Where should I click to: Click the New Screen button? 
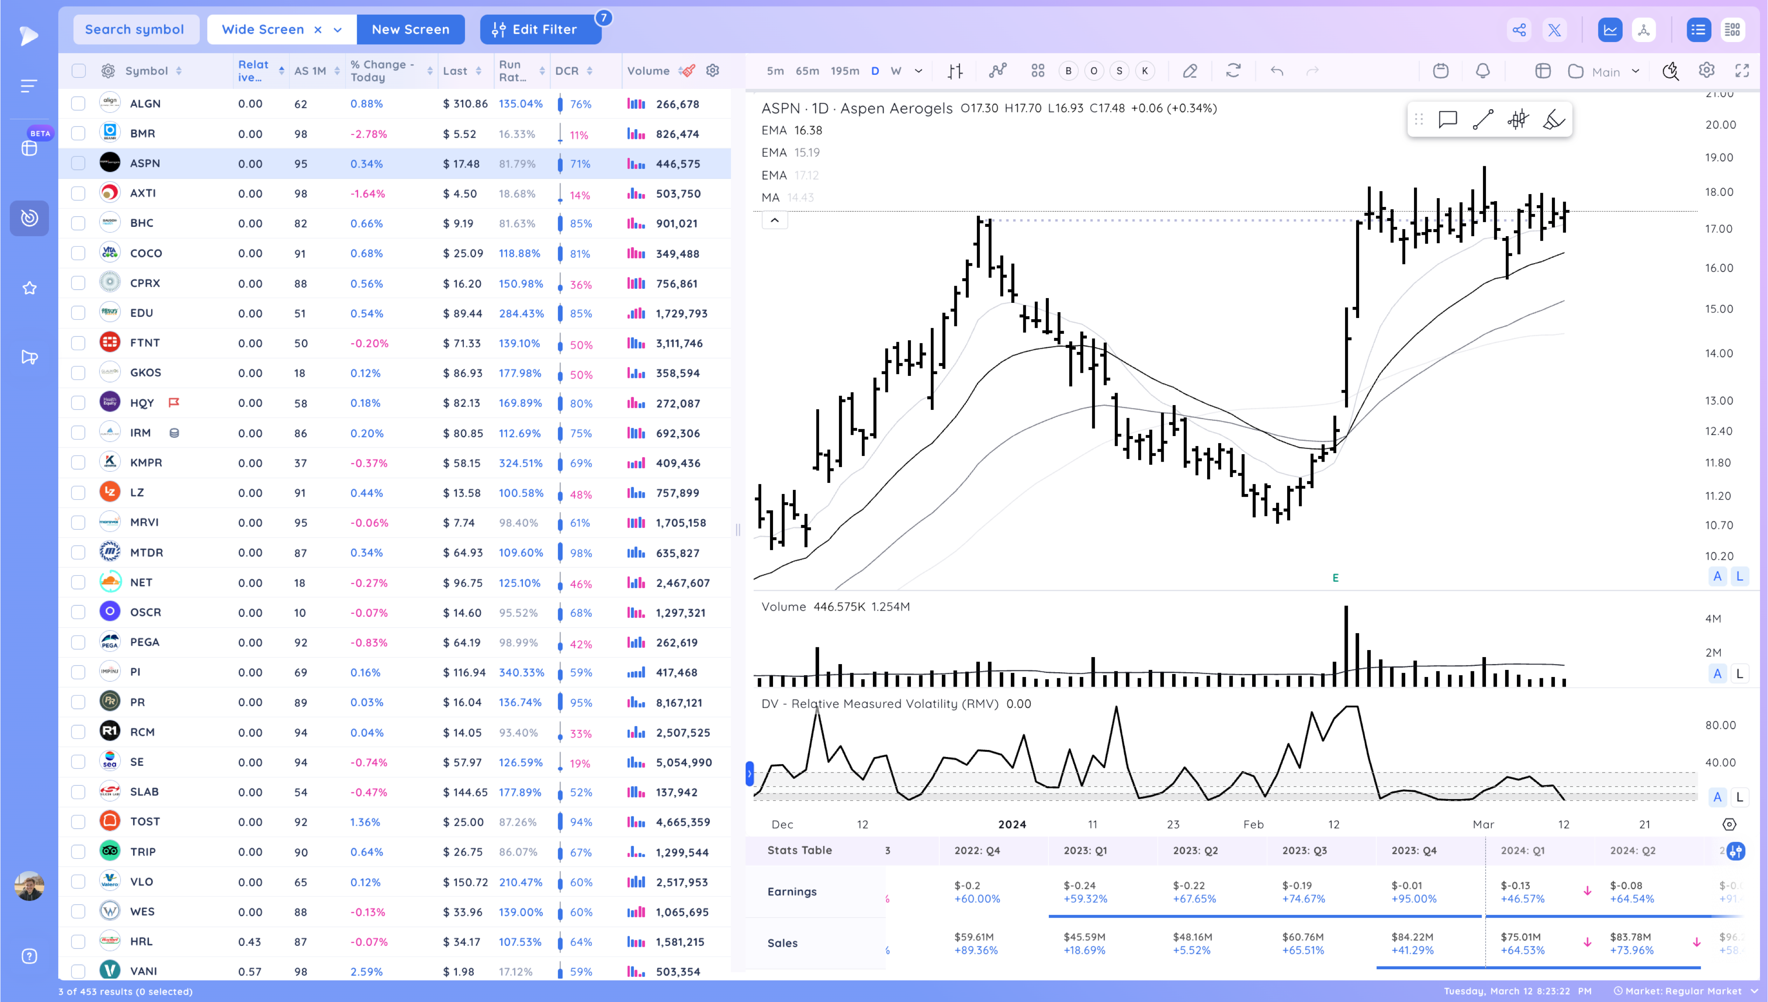pyautogui.click(x=411, y=30)
